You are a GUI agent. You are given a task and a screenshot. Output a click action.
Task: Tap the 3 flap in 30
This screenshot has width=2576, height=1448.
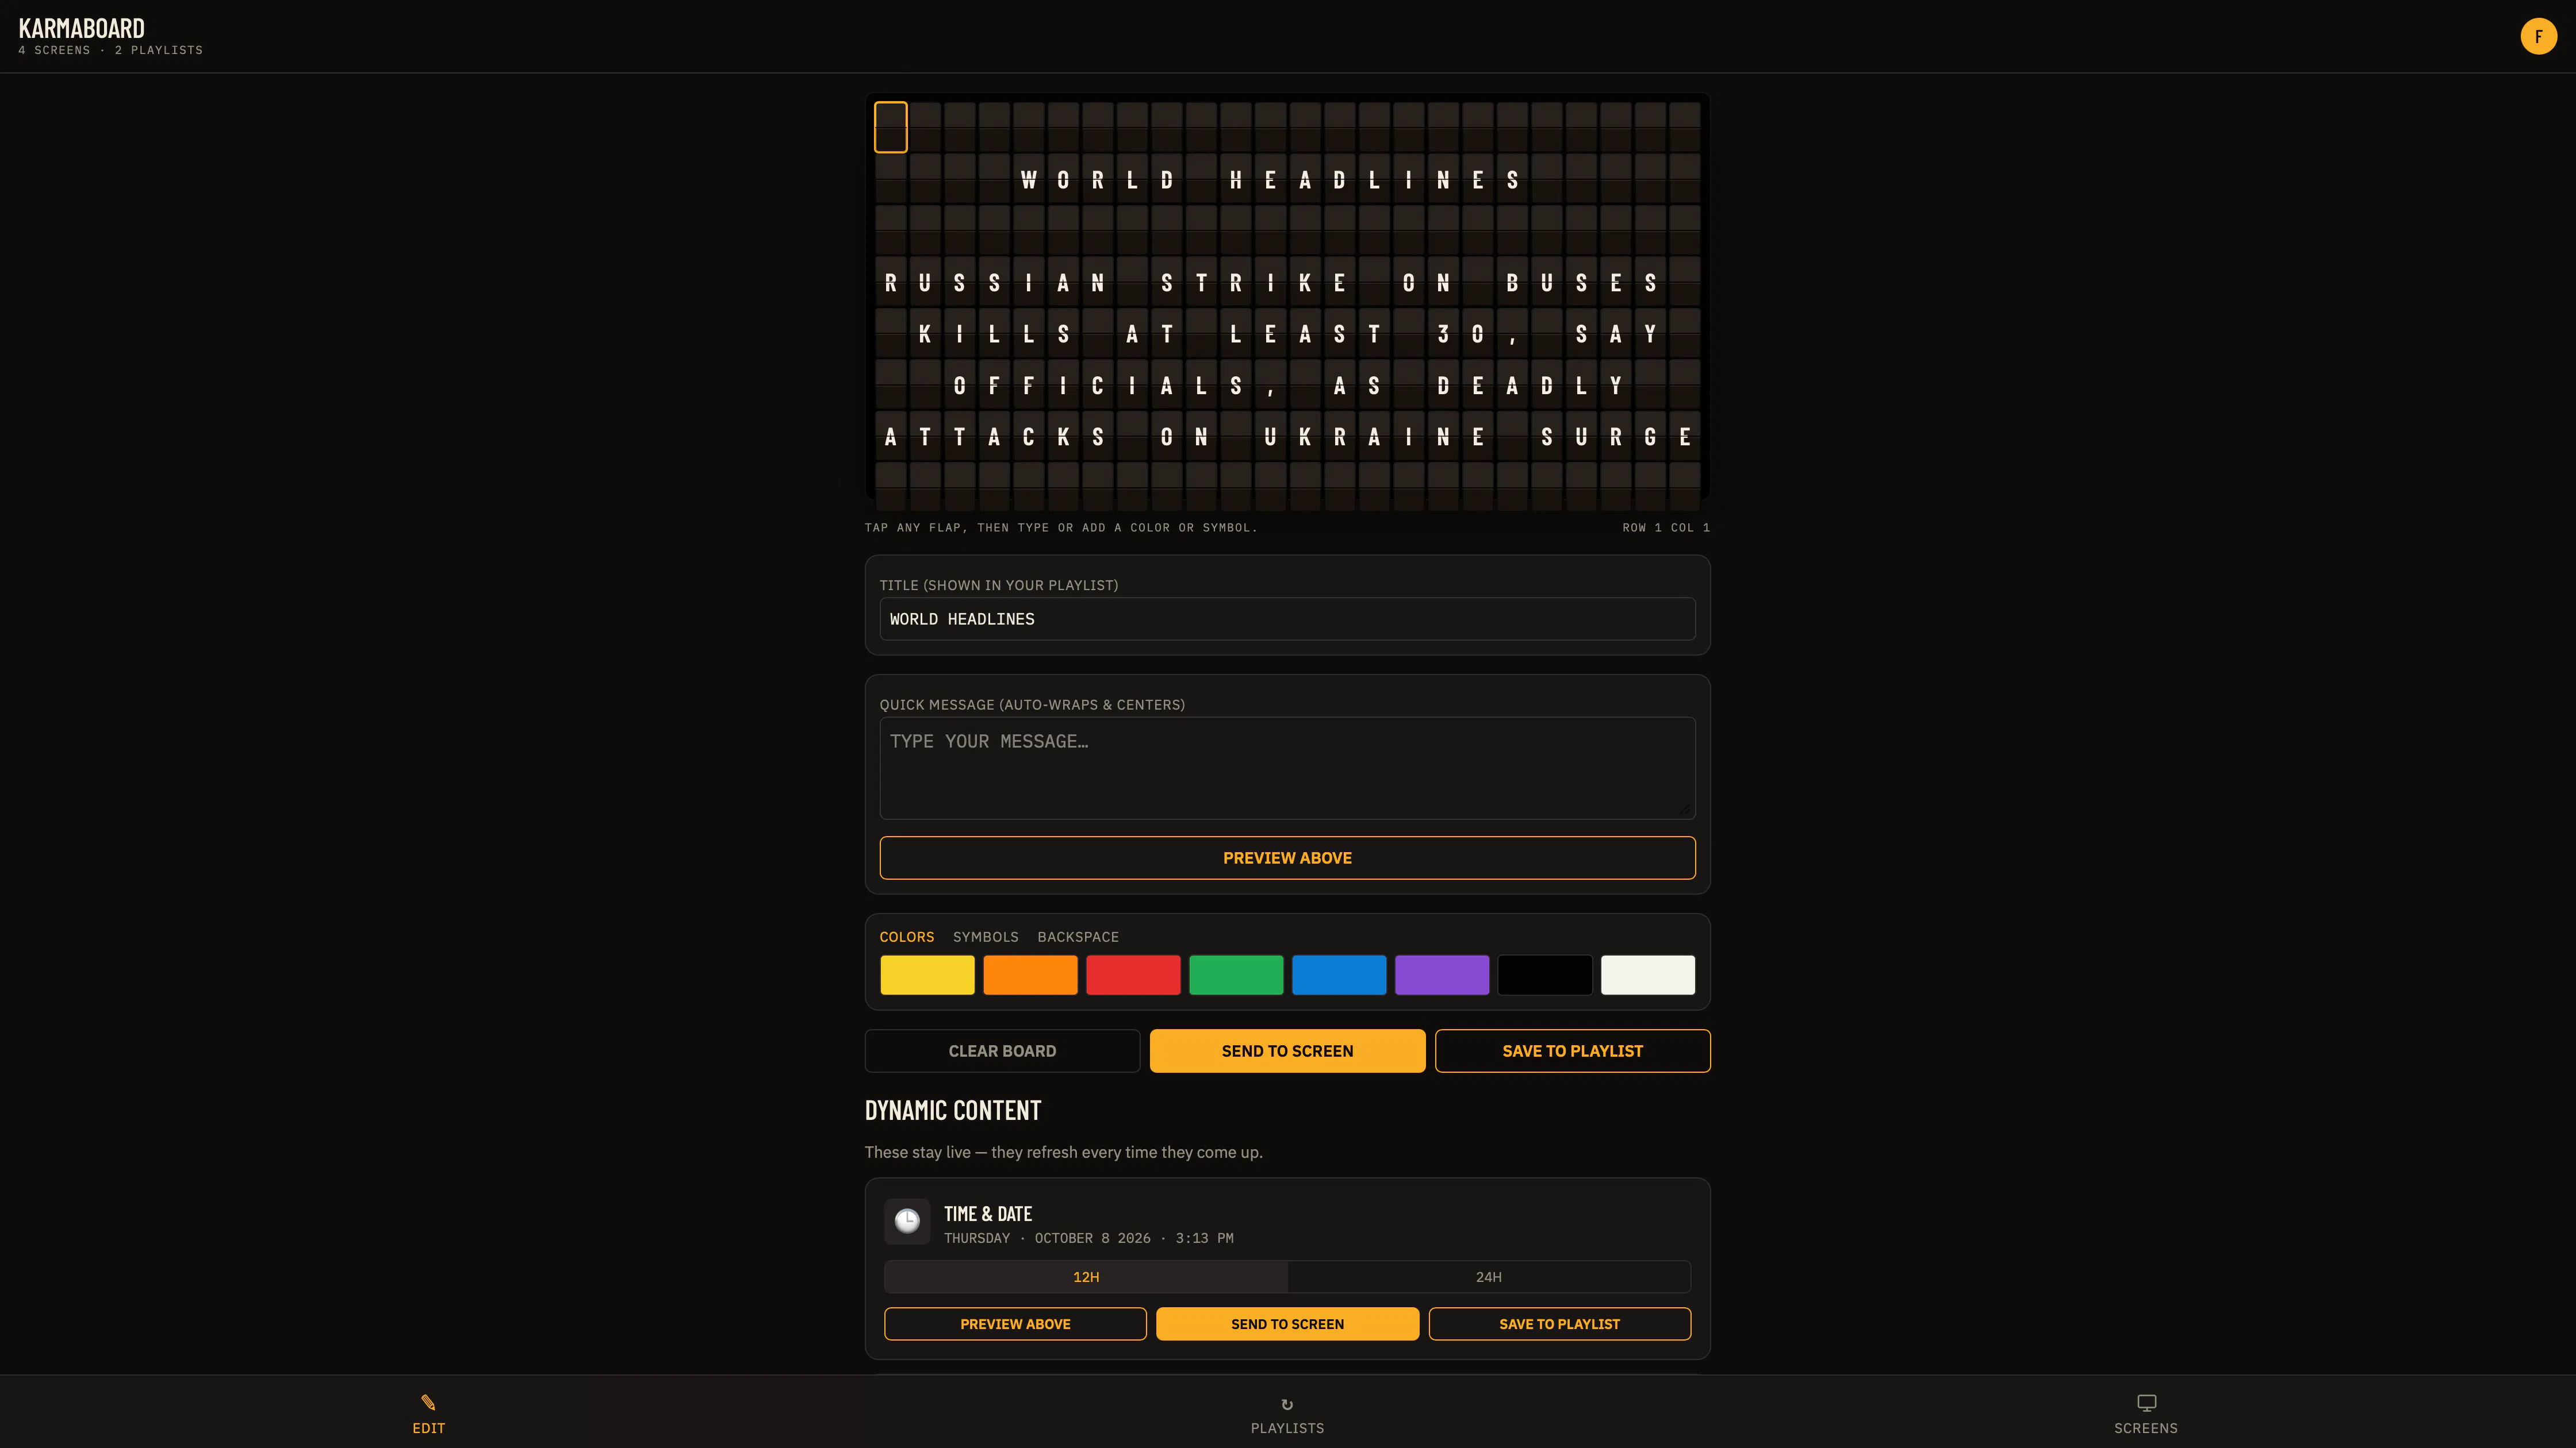pos(1443,334)
